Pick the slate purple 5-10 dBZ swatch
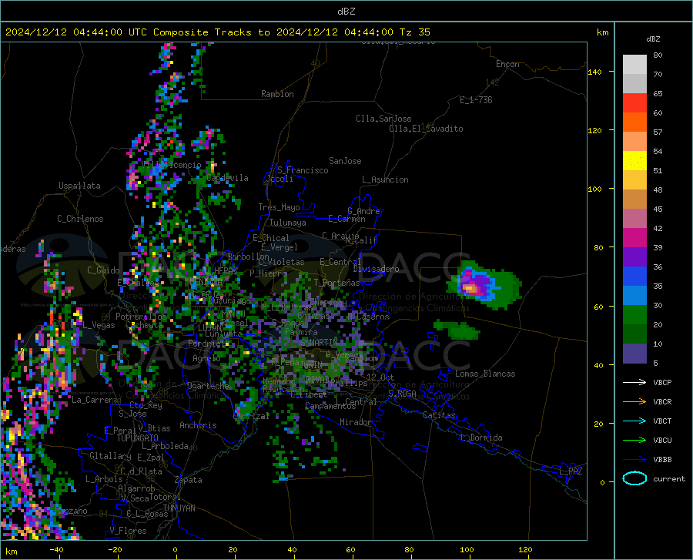This screenshot has height=560, width=693. [634, 354]
